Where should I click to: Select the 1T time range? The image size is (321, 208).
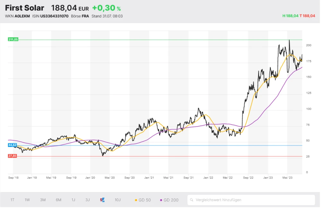coord(12,200)
